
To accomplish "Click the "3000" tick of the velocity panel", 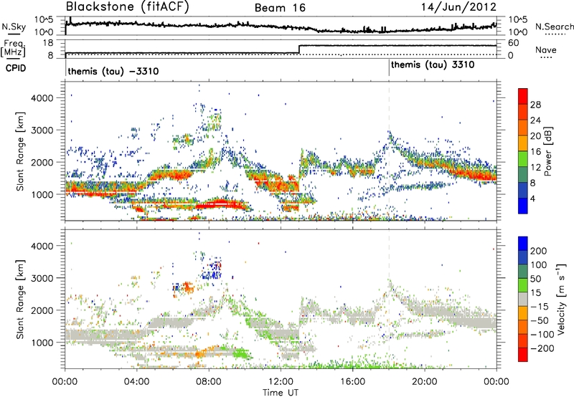I will 42,278.
